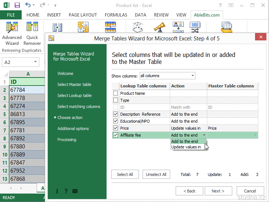Viewport: 269px width, 202px height.
Task: Select cell A5 containing 86813
Action: coord(27,114)
